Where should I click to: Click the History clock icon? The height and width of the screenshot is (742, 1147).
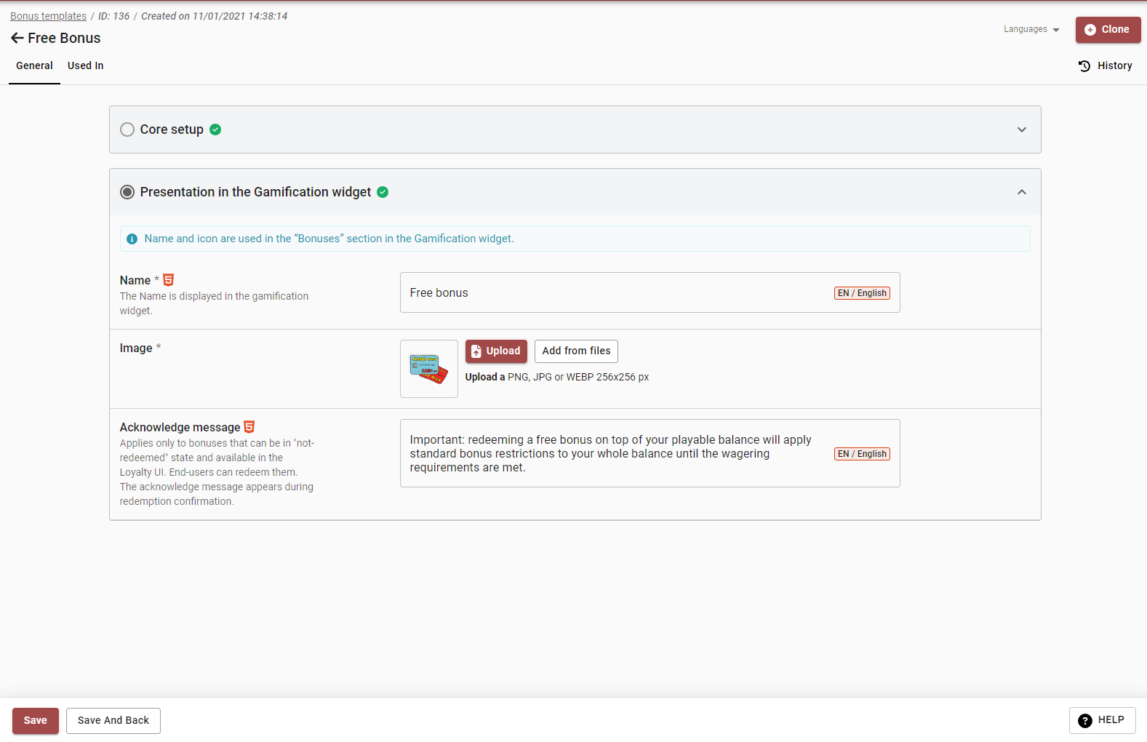click(x=1084, y=66)
